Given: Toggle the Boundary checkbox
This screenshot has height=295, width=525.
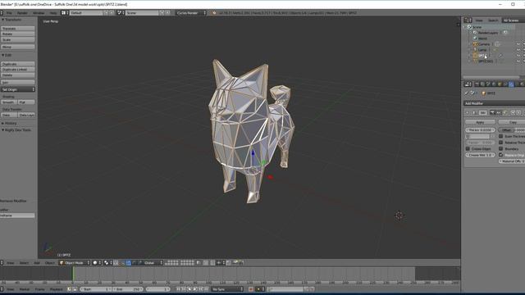Looking at the screenshot, I should coord(501,148).
